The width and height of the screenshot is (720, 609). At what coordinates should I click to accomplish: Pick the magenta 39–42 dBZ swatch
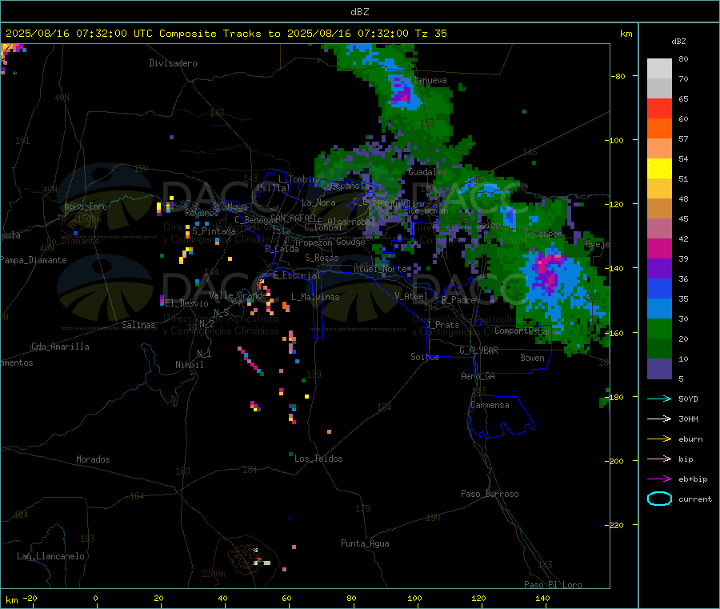click(x=659, y=248)
